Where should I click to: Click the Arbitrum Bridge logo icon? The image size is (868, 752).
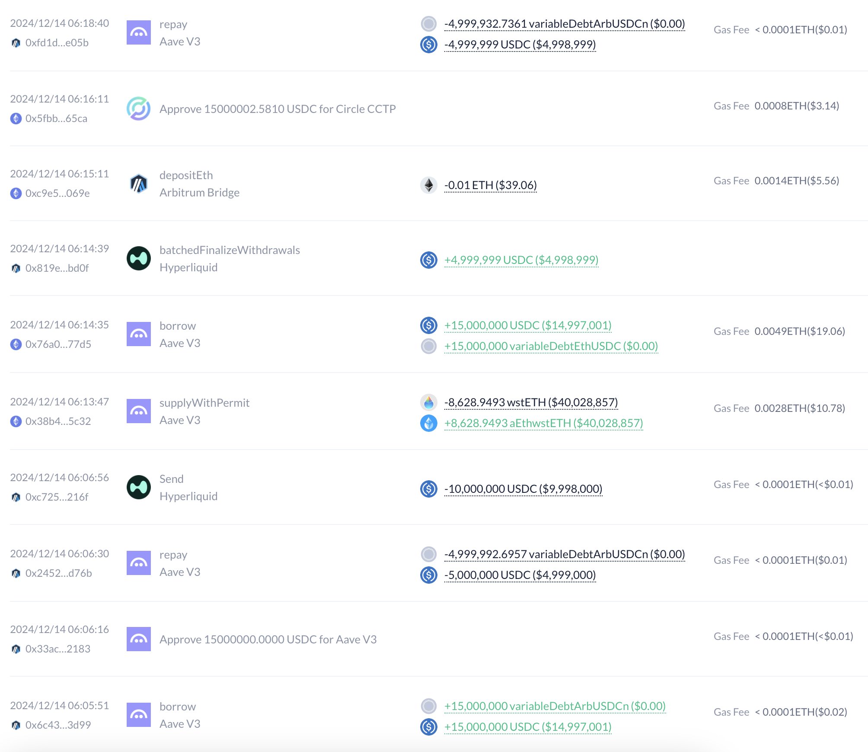138,183
